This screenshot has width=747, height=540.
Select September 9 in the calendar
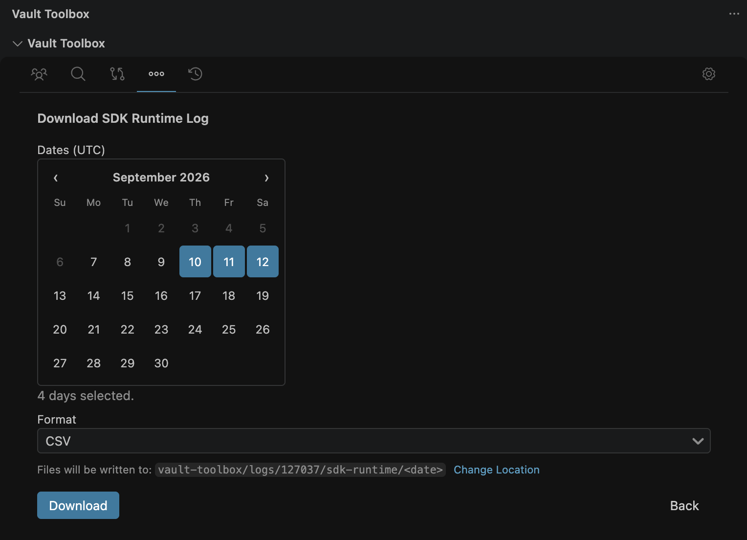(x=161, y=262)
